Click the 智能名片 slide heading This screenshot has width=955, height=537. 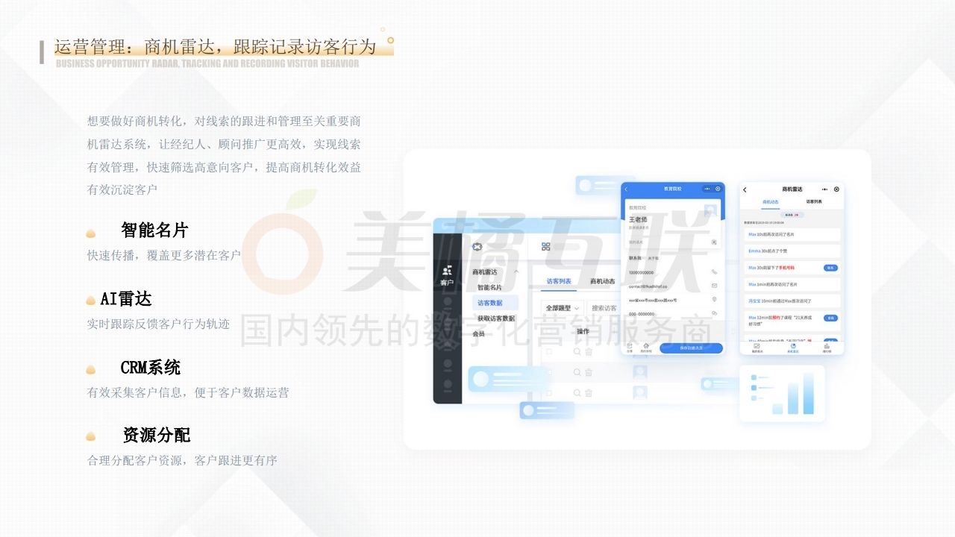pyautogui.click(x=154, y=230)
